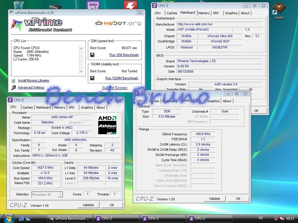The width and height of the screenshot is (298, 223).
Task: Click the network tray icon
Action: 276,218
